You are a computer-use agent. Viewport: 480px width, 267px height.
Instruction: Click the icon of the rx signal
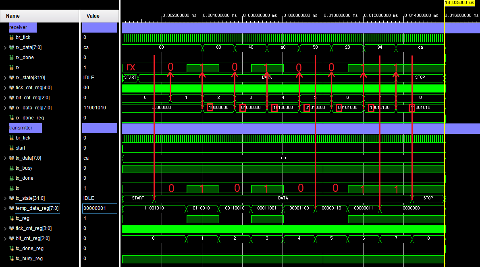click(x=12, y=68)
